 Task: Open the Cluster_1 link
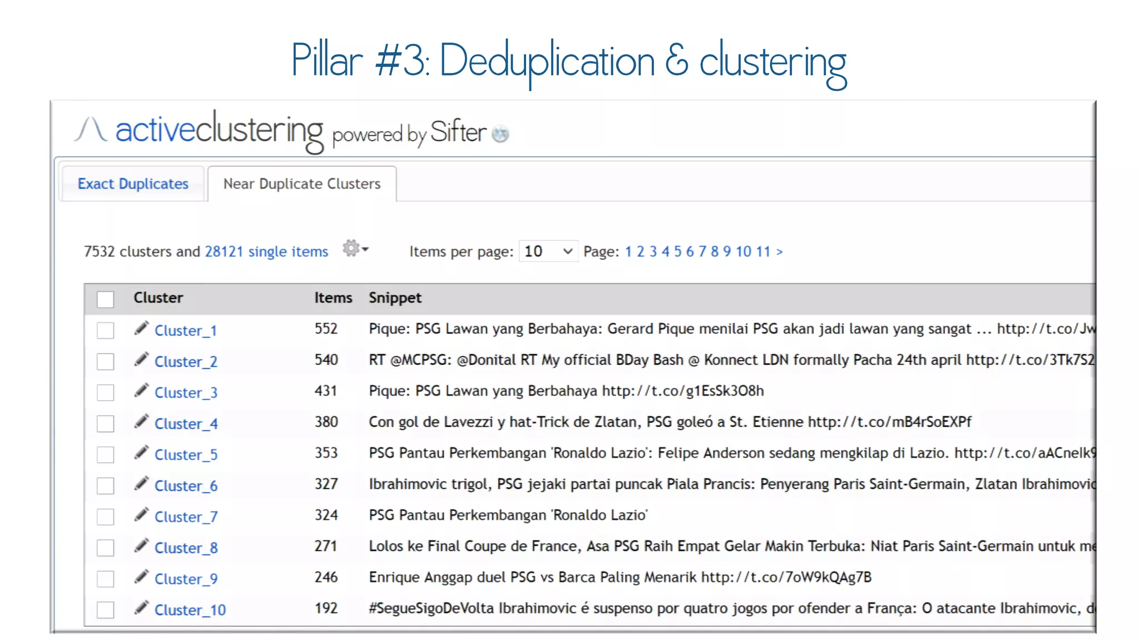click(186, 331)
